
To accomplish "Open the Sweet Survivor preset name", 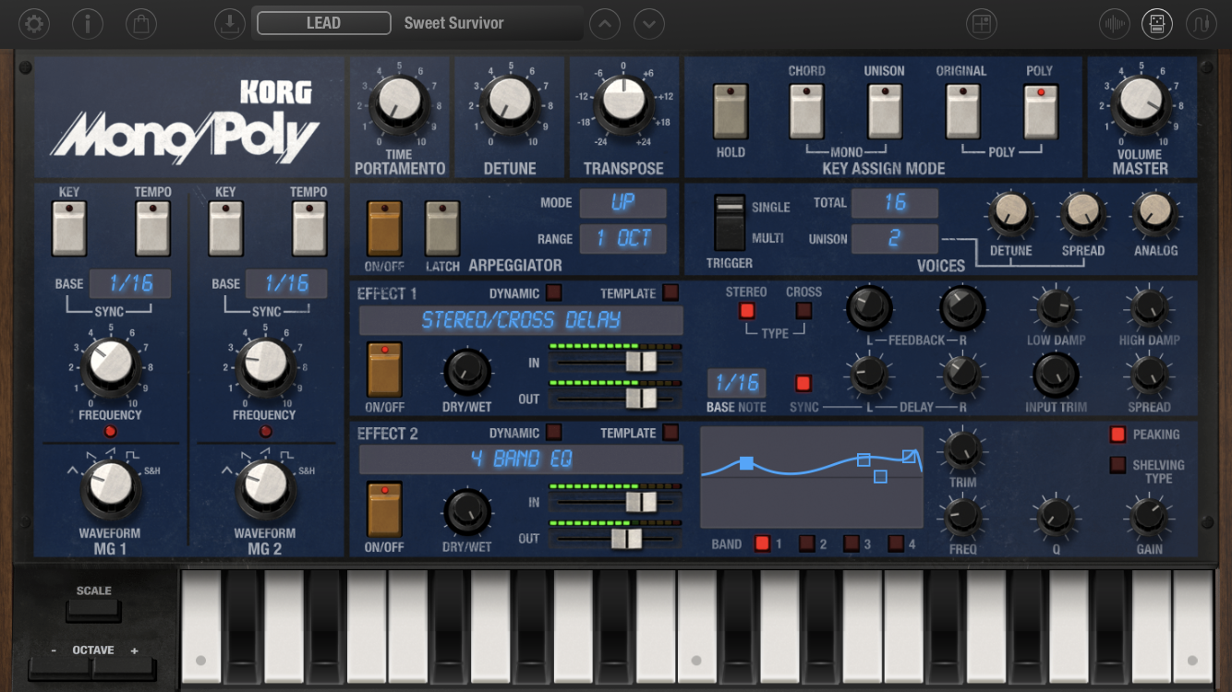I will [453, 23].
